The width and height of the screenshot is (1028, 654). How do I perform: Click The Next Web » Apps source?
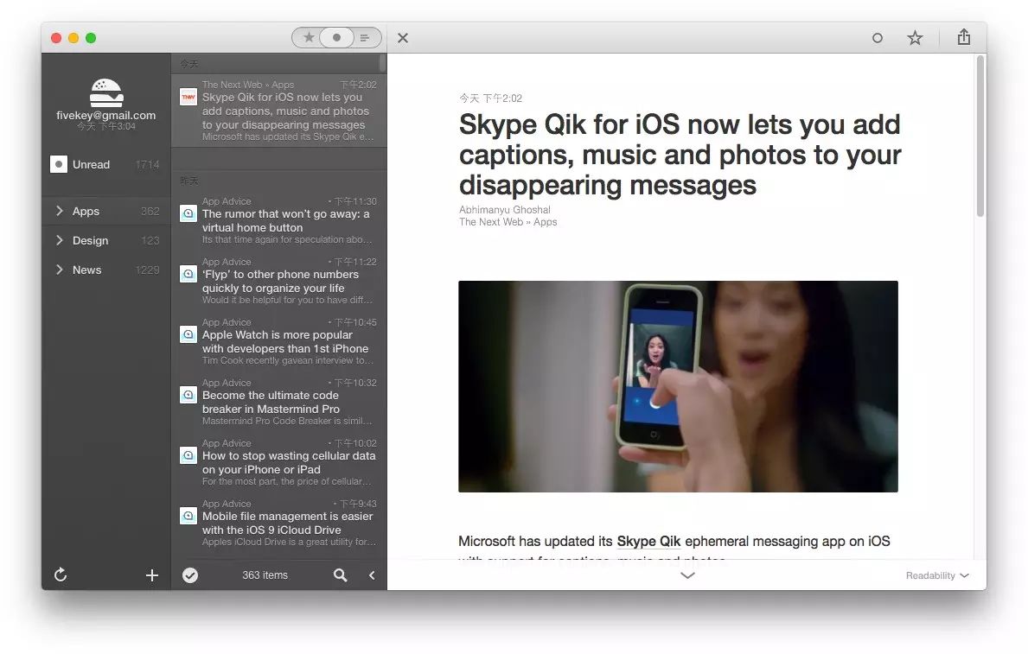point(508,222)
